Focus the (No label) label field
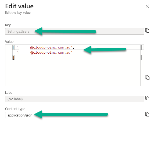Image resolution: width=157 pixels, height=148 pixels. 74,99
